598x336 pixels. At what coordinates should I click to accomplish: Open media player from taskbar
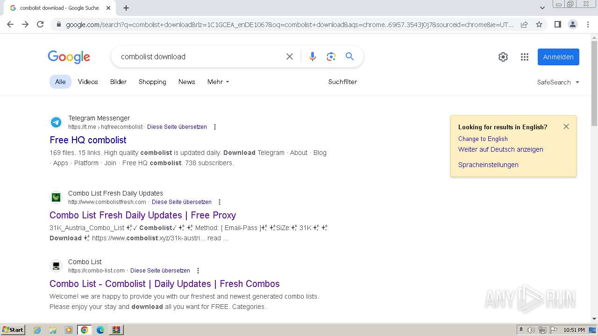point(69,330)
